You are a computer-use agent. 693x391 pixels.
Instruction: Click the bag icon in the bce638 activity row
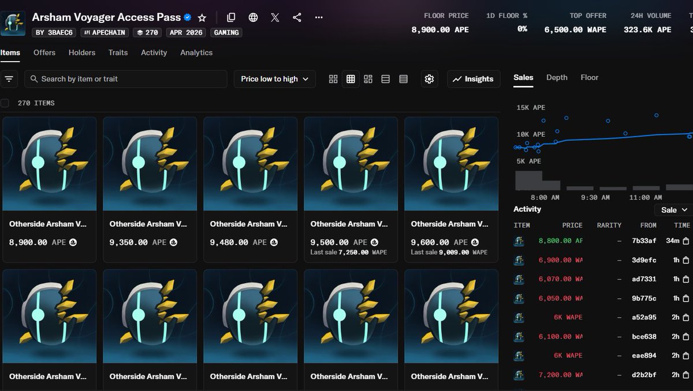(x=686, y=337)
